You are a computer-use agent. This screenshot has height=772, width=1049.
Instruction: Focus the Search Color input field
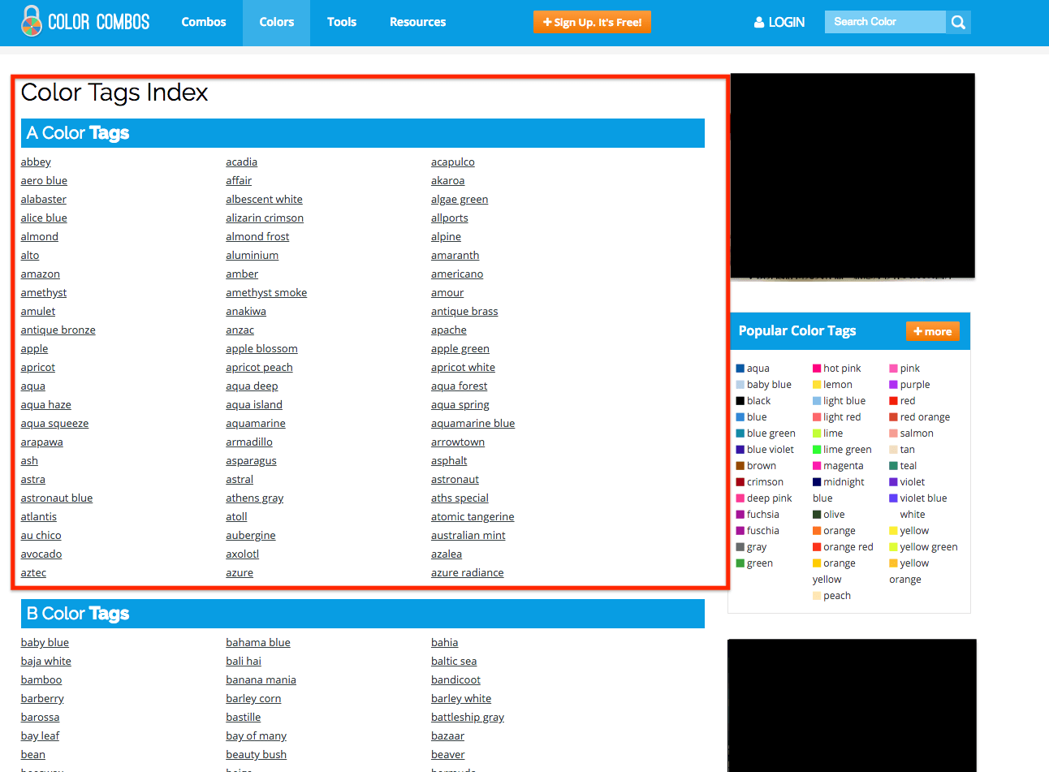884,22
